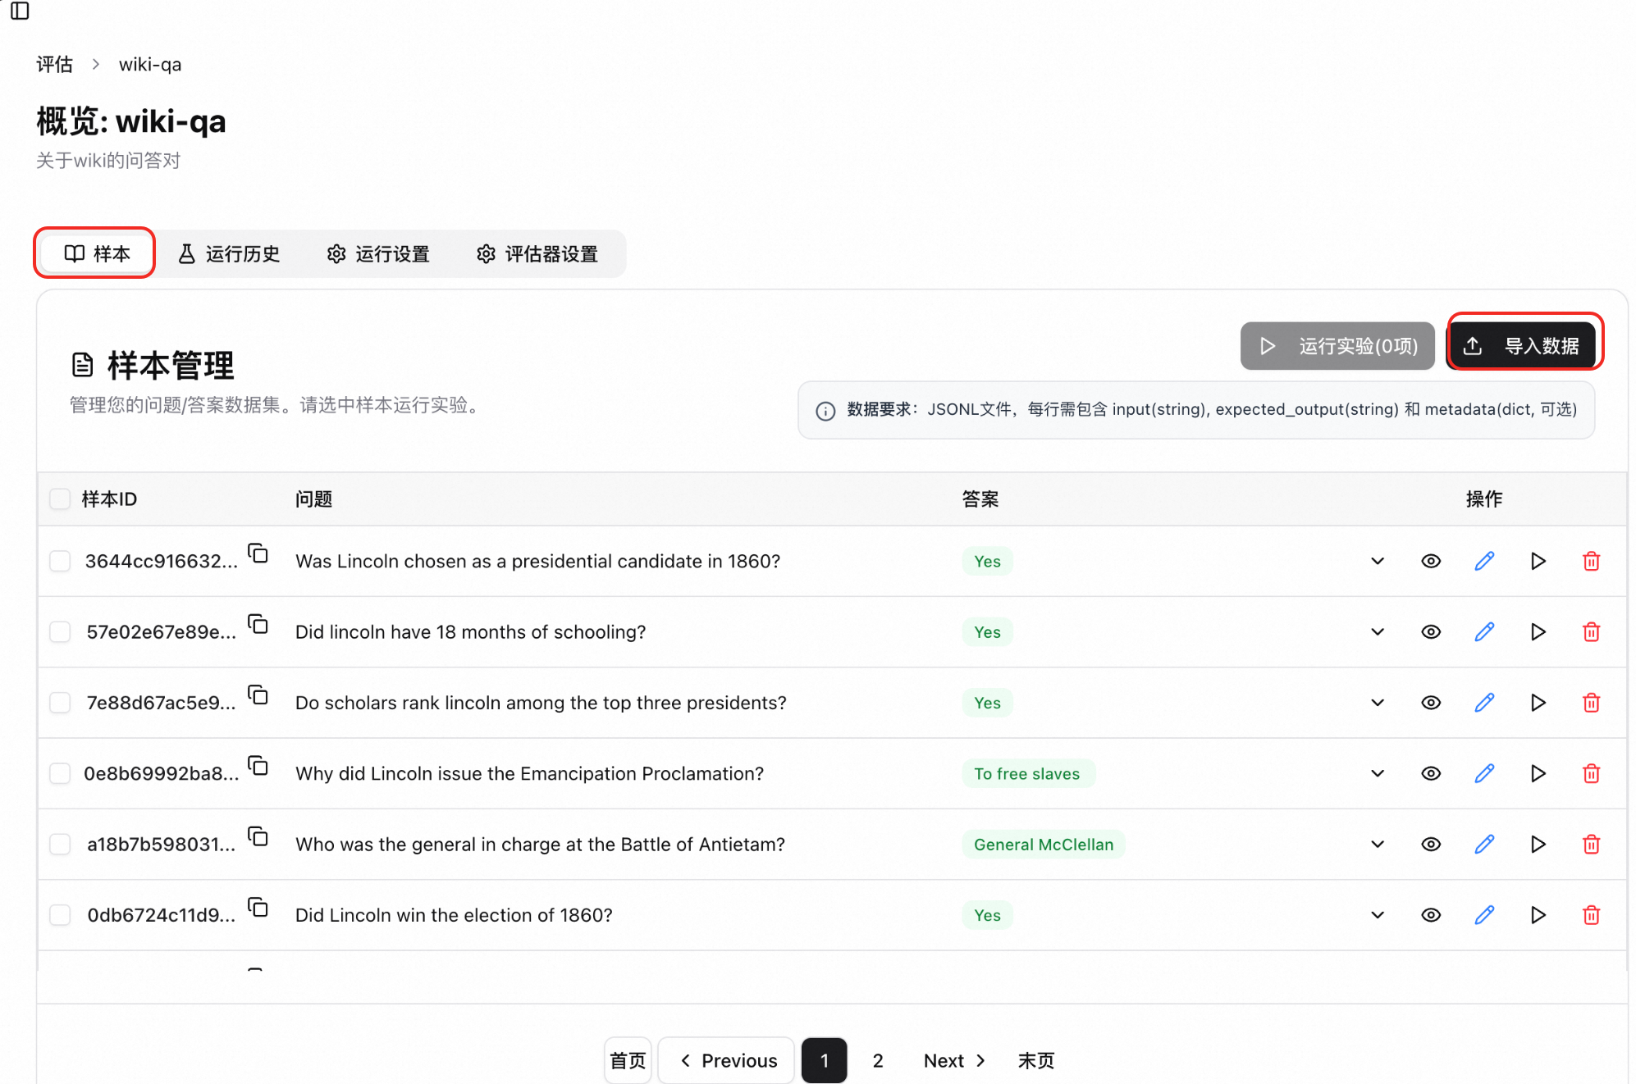Run the 'Was Lincoln chosen' sample
The height and width of the screenshot is (1084, 1636).
point(1538,561)
